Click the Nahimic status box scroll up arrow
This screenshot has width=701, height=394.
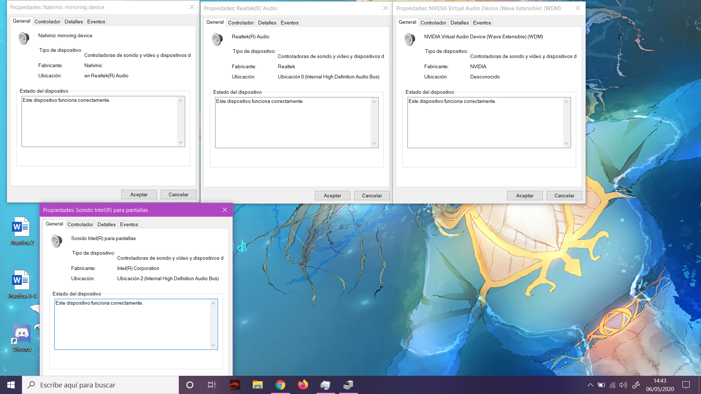point(180,101)
